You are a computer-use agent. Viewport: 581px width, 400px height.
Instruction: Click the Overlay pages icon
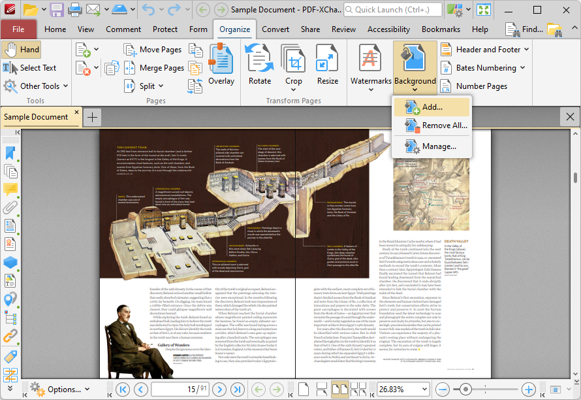[x=221, y=65]
